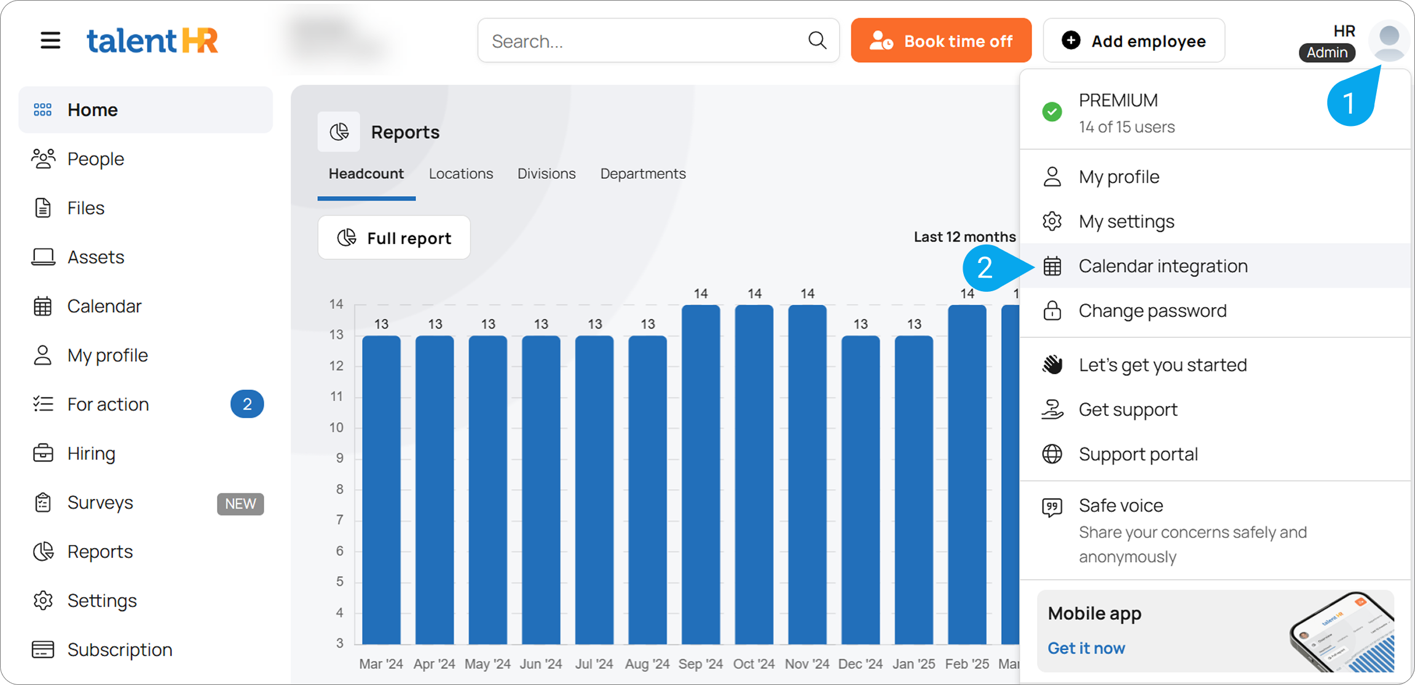Click the For action badge showing 2
This screenshot has height=685, width=1415.
pyautogui.click(x=247, y=404)
